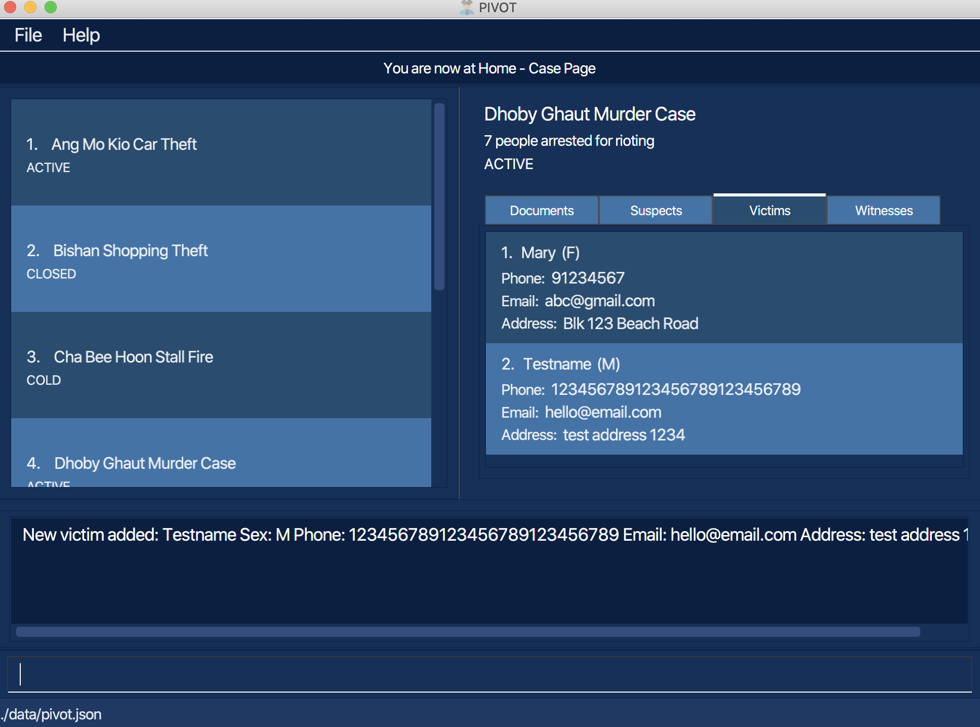This screenshot has height=727, width=980.
Task: Switch to the Documents tab
Action: click(x=542, y=211)
